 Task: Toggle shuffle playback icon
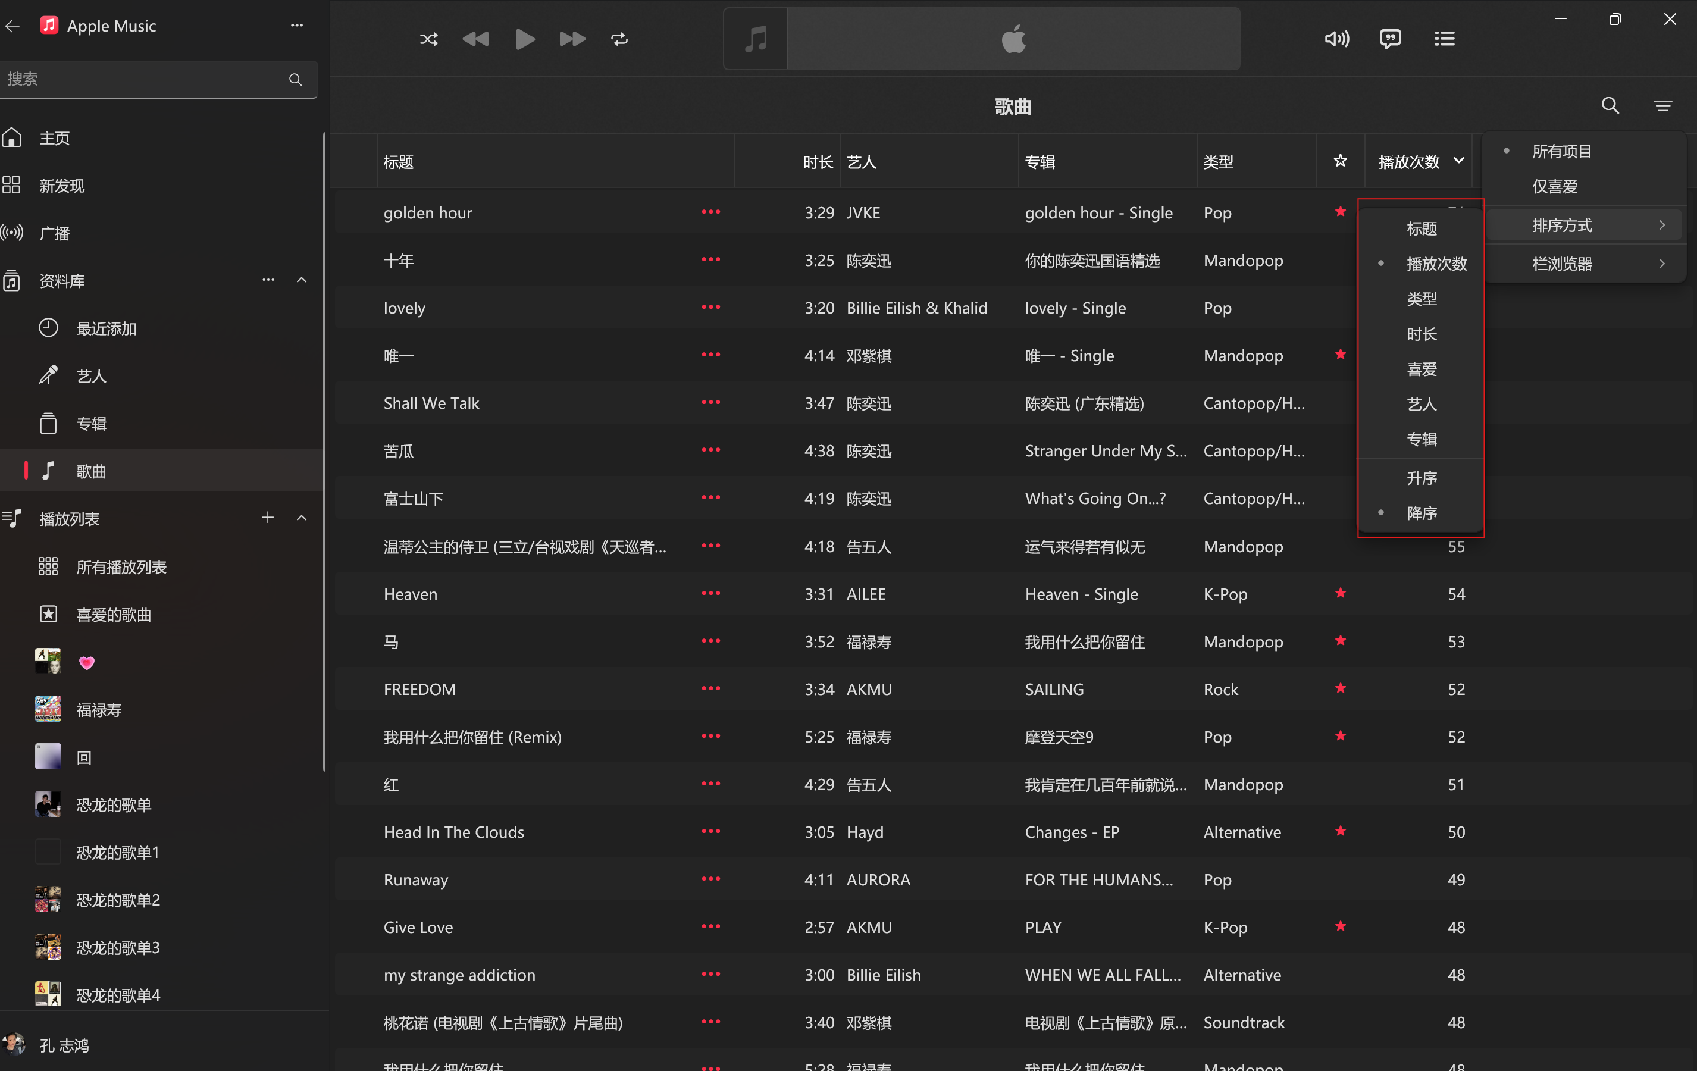(x=428, y=39)
